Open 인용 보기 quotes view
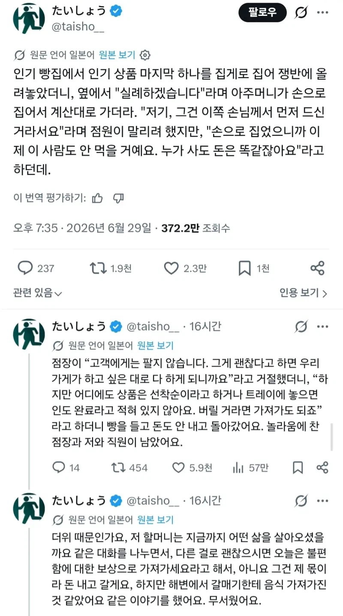 (x=304, y=293)
